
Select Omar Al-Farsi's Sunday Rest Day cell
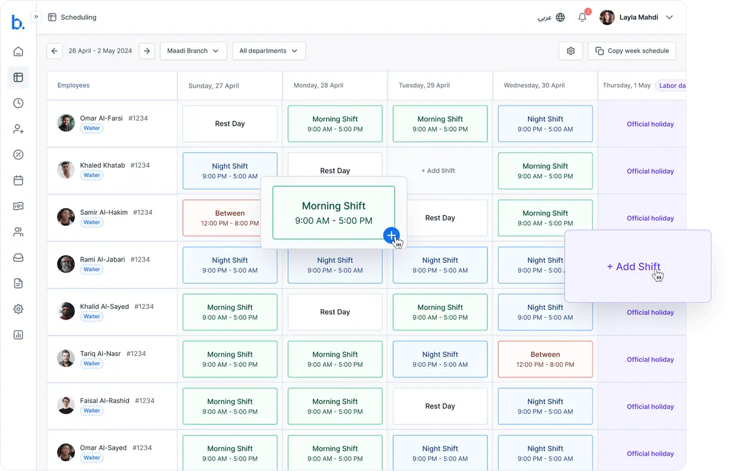click(230, 124)
